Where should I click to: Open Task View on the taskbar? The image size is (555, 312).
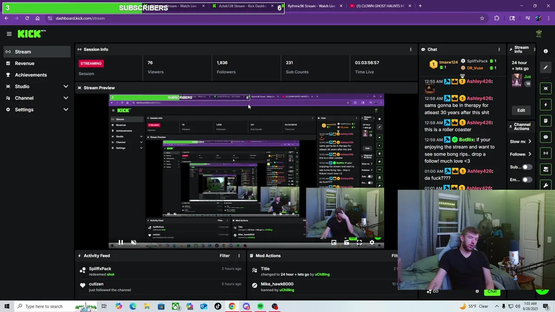104,306
